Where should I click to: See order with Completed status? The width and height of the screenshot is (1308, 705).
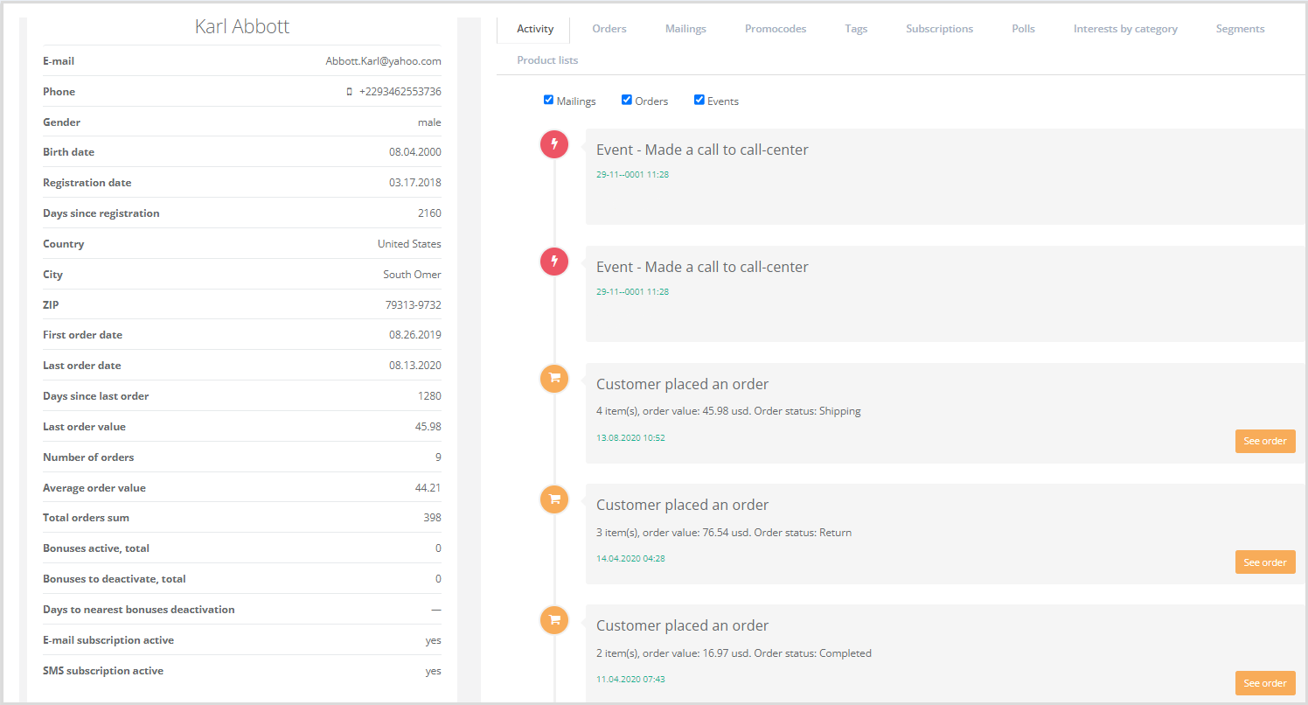click(x=1264, y=683)
